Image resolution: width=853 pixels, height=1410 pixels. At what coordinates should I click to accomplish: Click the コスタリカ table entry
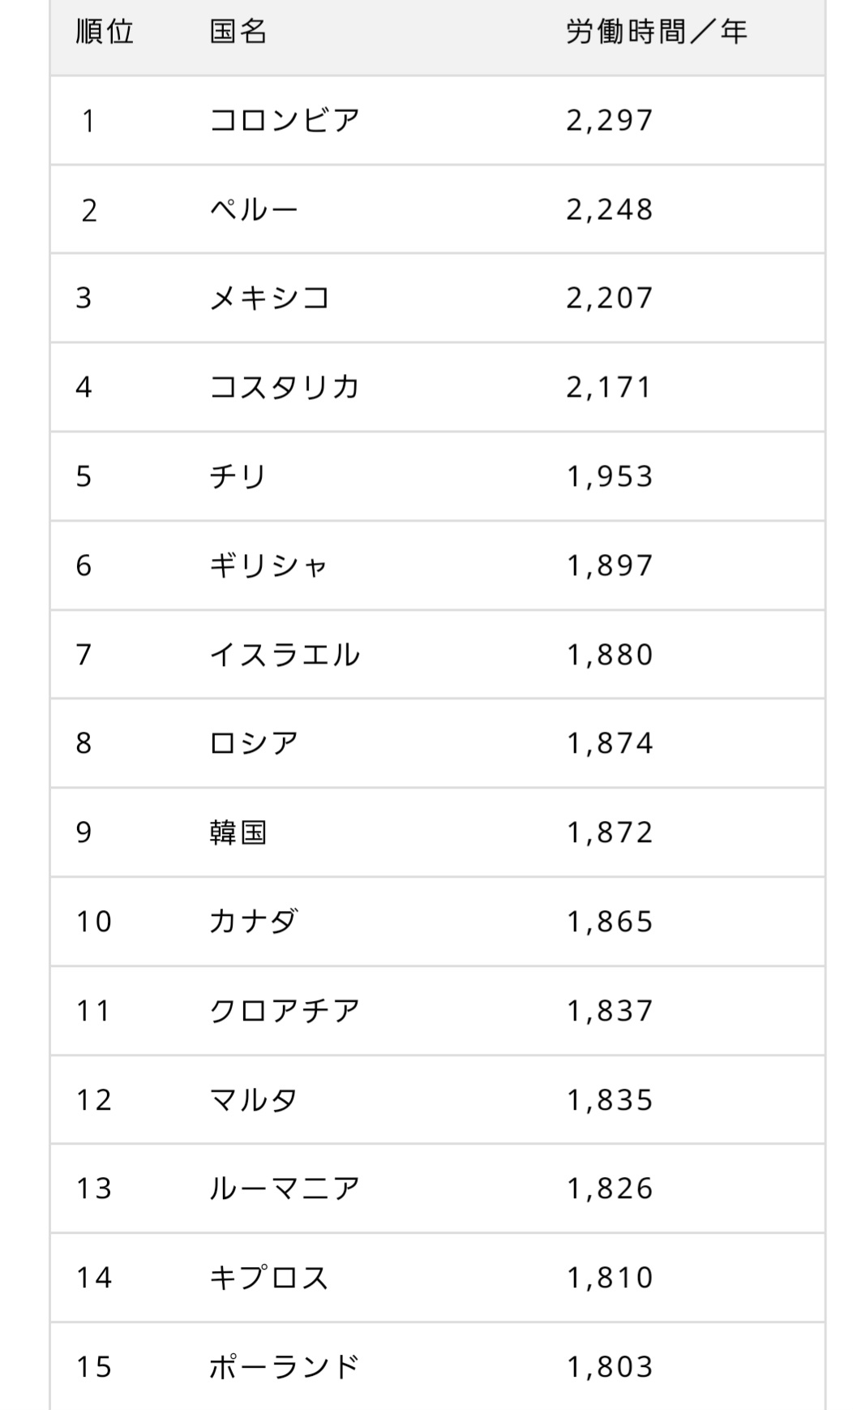point(285,387)
